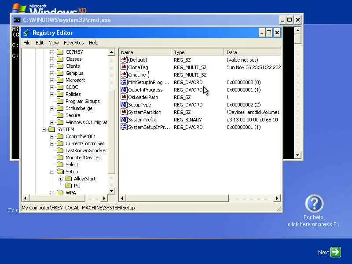Click the (Default) string value icon
The image size is (352, 264).
124,59
